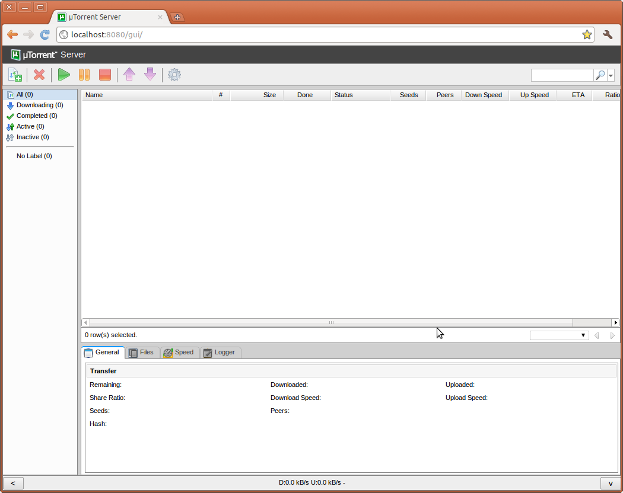Image resolution: width=623 pixels, height=493 pixels.
Task: Sort by the Size column header
Action: (257, 95)
